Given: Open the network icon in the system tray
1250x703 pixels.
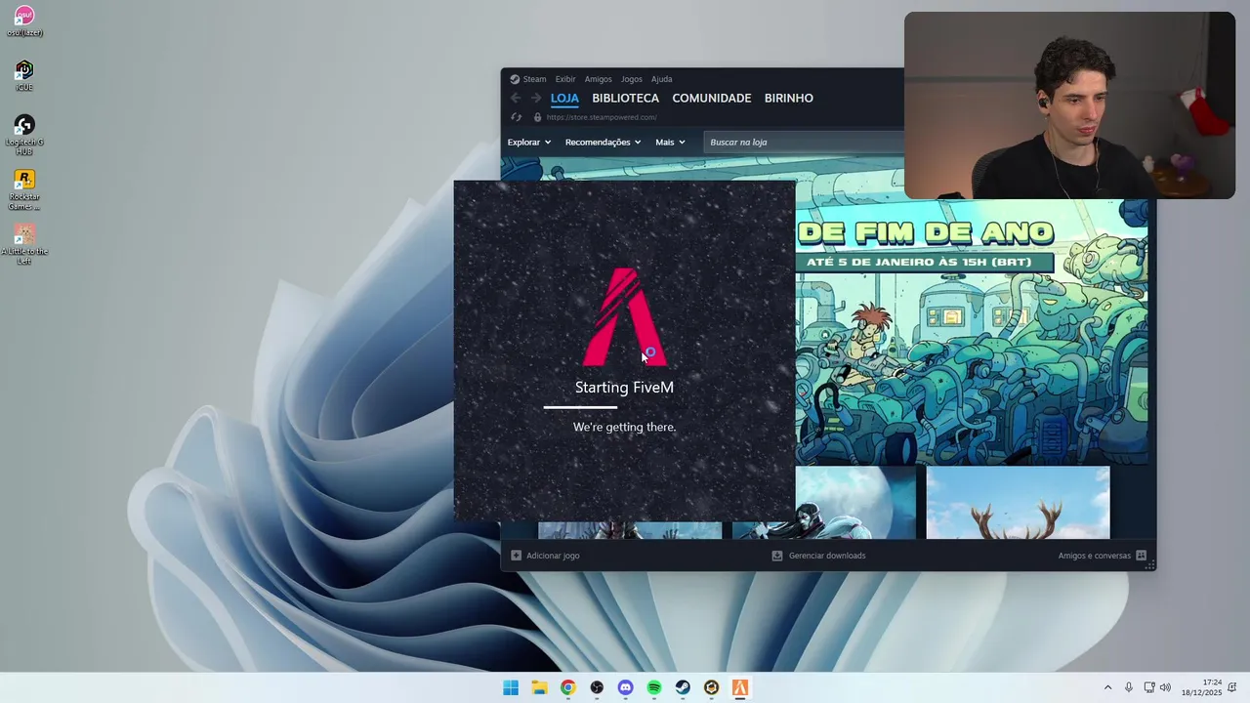Looking at the screenshot, I should tap(1149, 687).
